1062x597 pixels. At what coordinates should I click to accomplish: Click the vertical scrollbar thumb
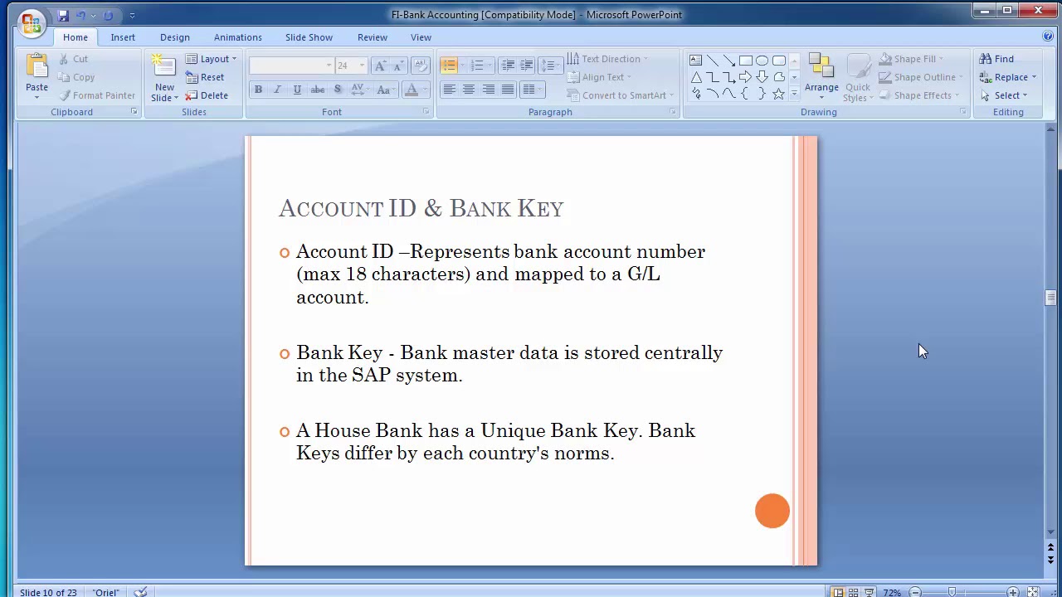coord(1050,298)
